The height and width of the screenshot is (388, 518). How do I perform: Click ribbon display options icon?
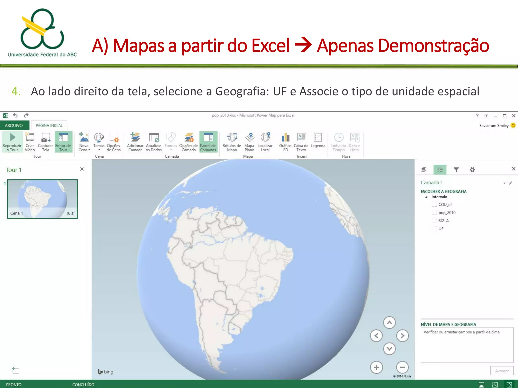pyautogui.click(x=486, y=115)
